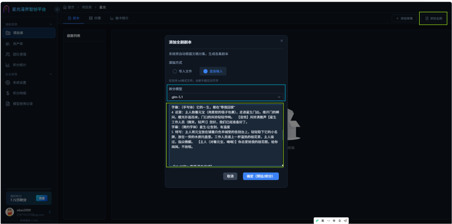The width and height of the screenshot is (452, 224).
Task: Select the 直接输入 radio option
Action: click(x=213, y=71)
